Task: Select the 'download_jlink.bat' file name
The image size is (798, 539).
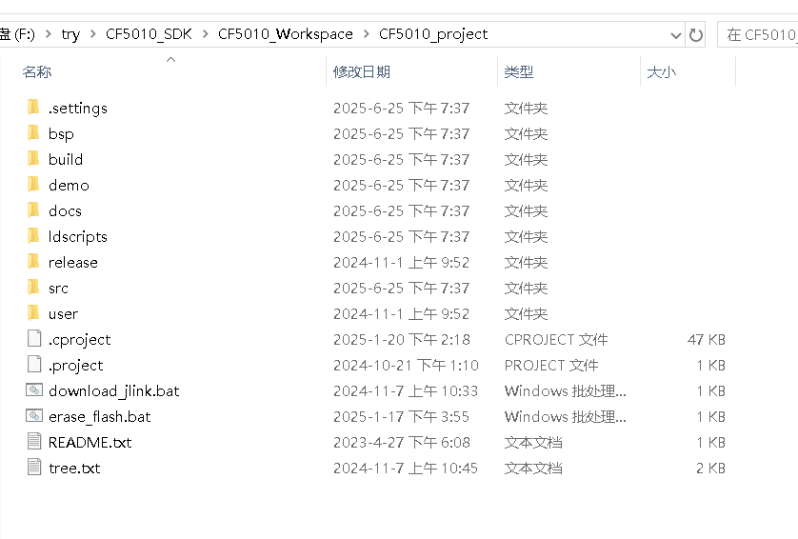Action: coord(114,390)
